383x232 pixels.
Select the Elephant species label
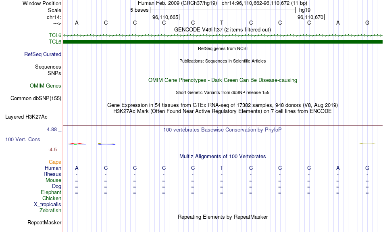point(51,192)
